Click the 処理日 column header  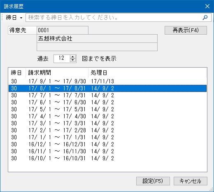tap(147, 73)
